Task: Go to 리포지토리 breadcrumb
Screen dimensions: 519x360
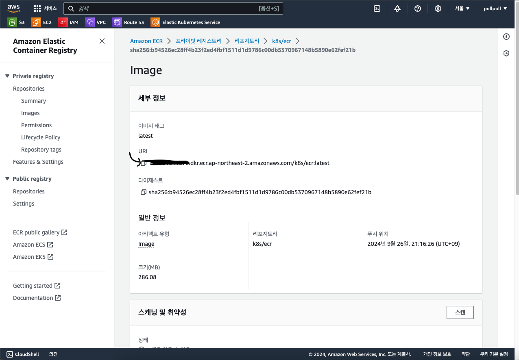Action: [247, 41]
